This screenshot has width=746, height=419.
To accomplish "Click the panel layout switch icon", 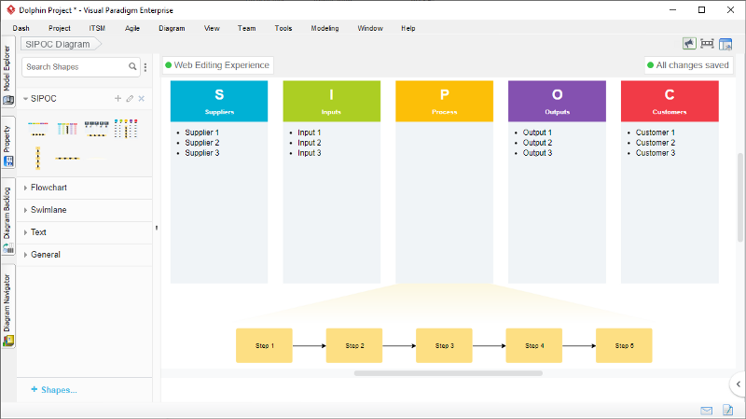I will (x=725, y=44).
